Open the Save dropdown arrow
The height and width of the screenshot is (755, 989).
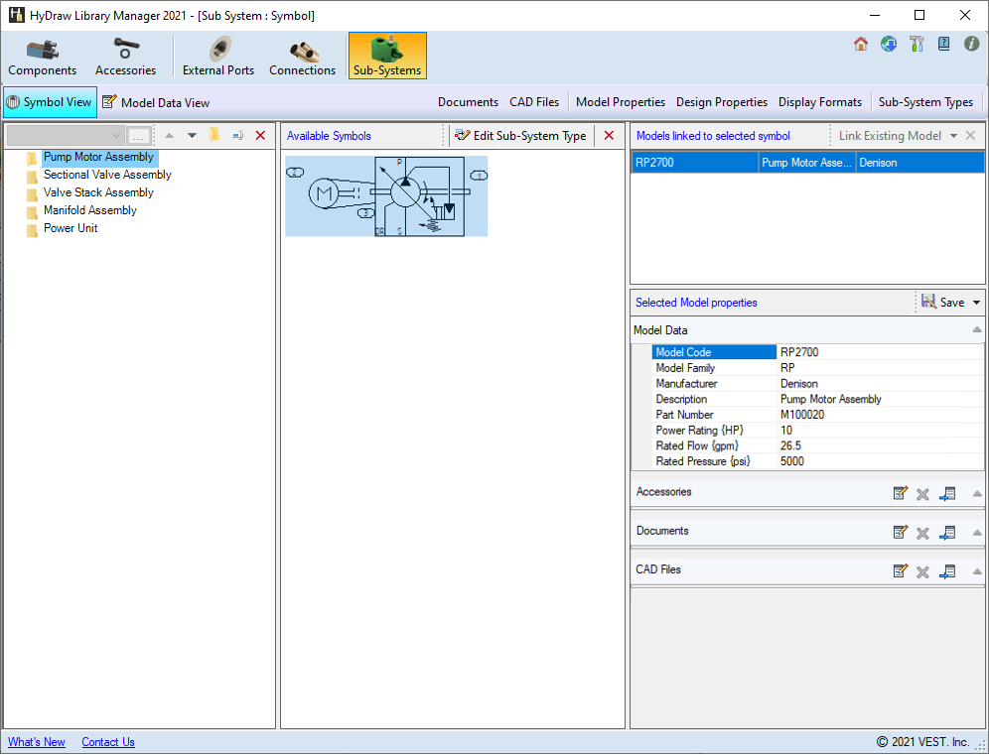point(976,304)
